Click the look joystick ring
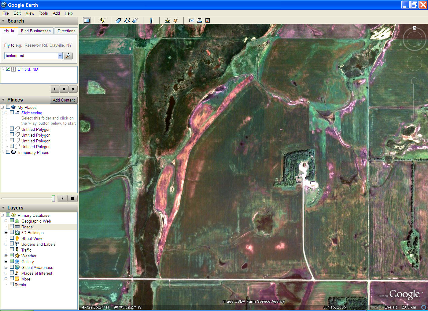This screenshot has height=311, width=428. (414, 39)
